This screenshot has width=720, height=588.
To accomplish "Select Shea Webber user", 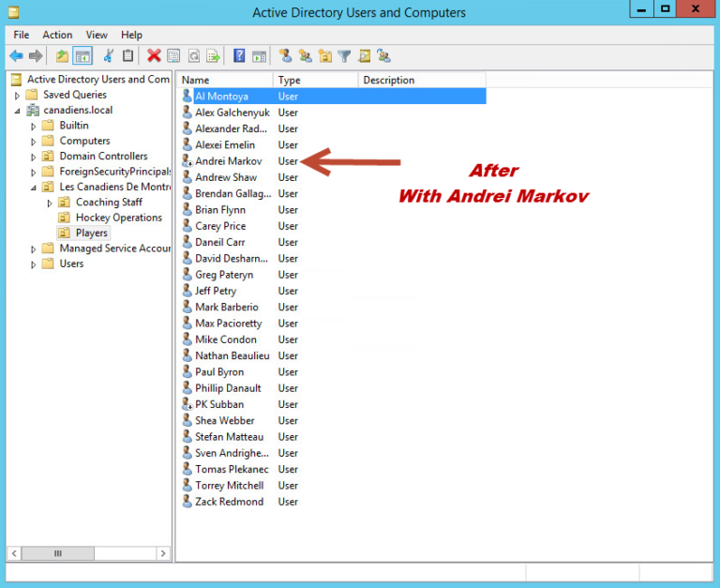I will click(225, 420).
